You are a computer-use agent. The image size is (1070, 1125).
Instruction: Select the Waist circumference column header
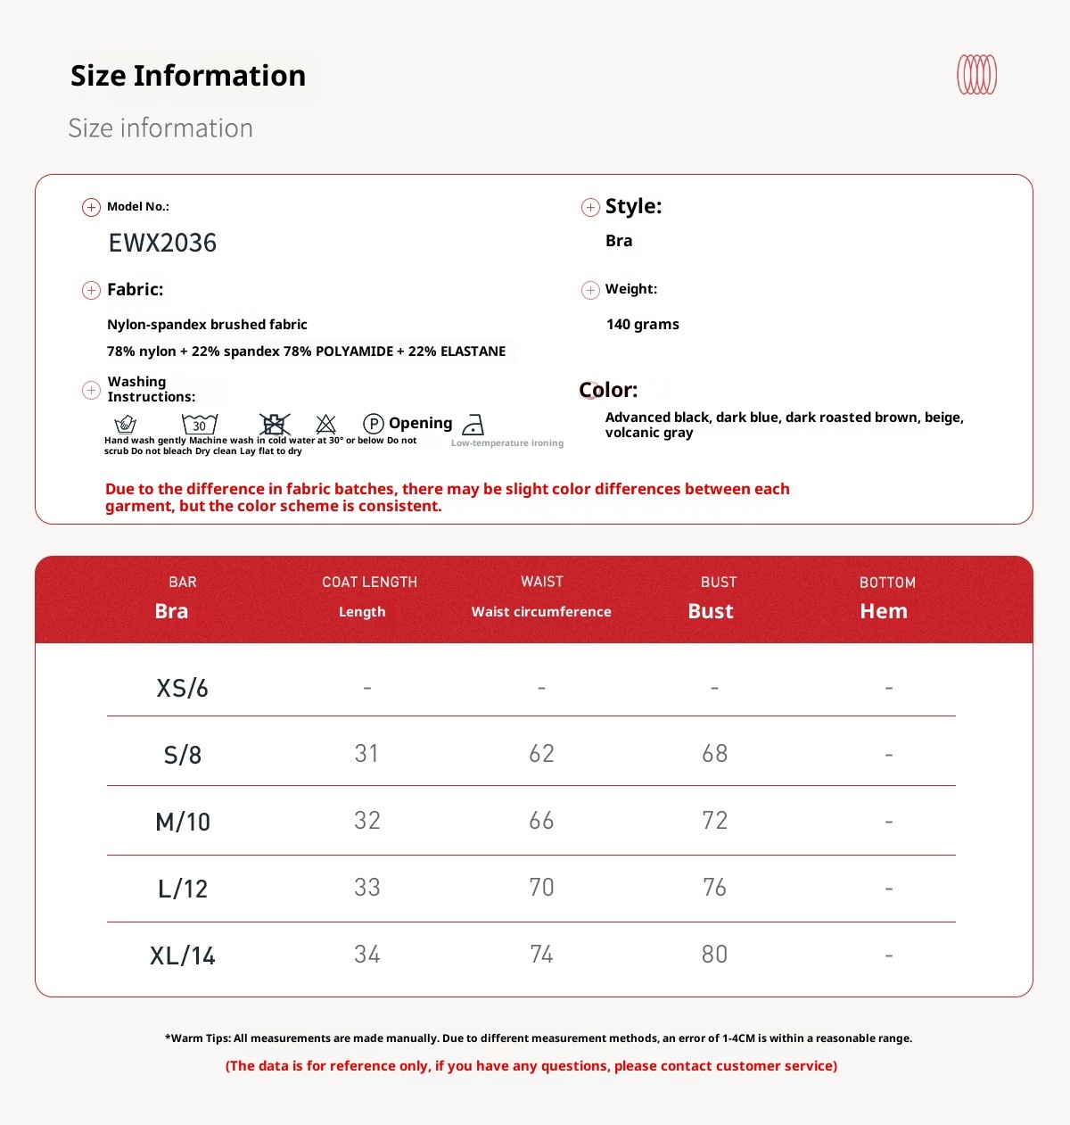tap(541, 611)
